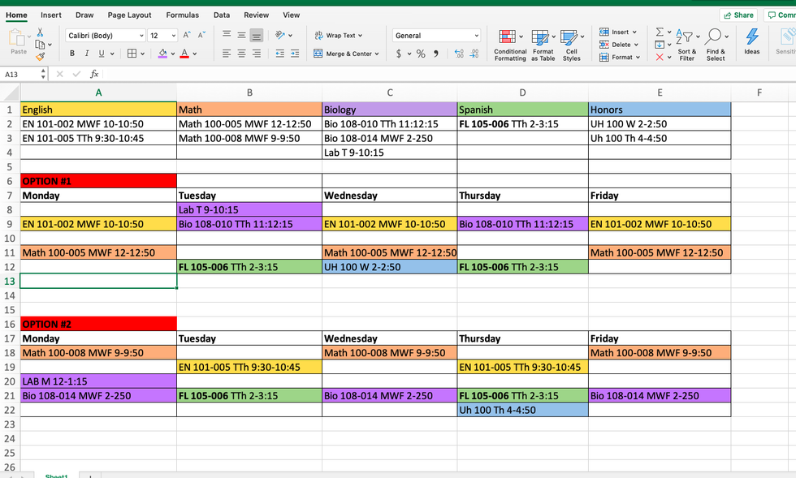Click the Increase Decimal icon

pyautogui.click(x=460, y=54)
